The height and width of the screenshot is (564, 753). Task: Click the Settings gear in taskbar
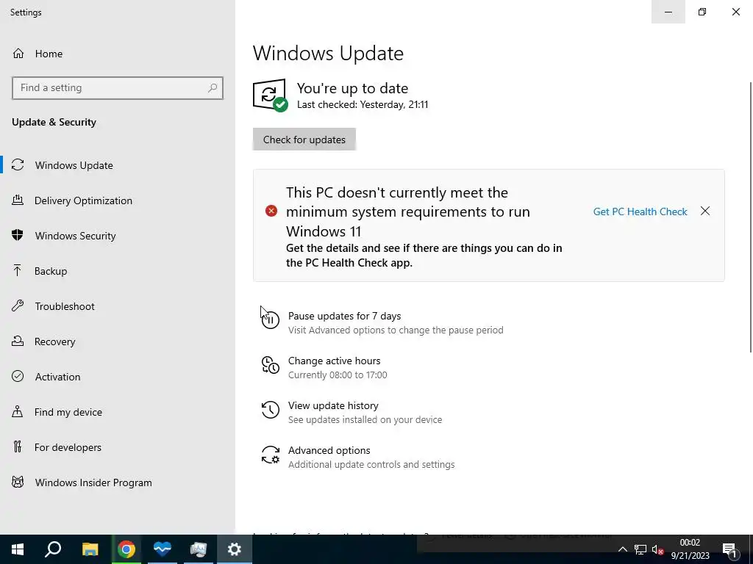tap(235, 549)
